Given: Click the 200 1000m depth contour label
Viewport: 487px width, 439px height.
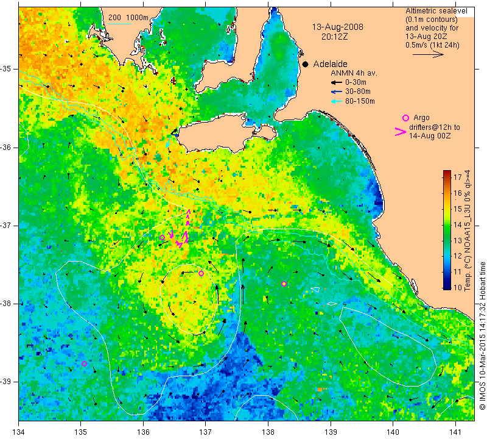Looking at the screenshot, I should click(x=128, y=18).
